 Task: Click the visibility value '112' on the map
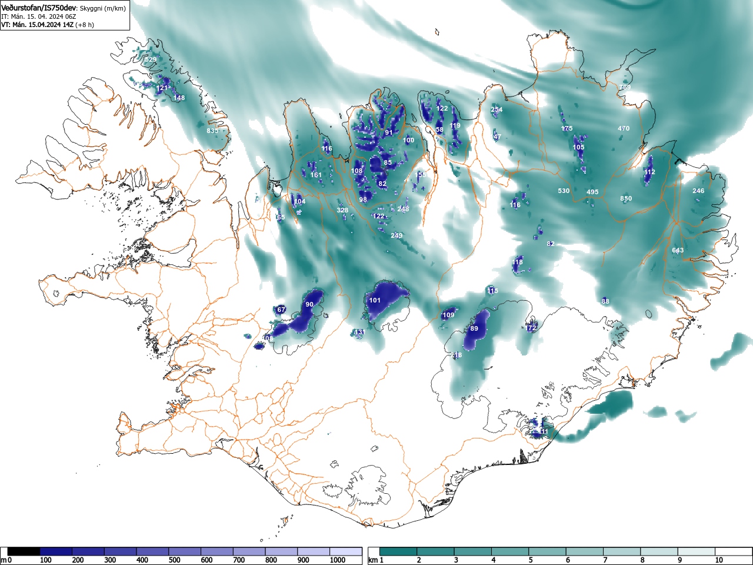pyautogui.click(x=649, y=172)
